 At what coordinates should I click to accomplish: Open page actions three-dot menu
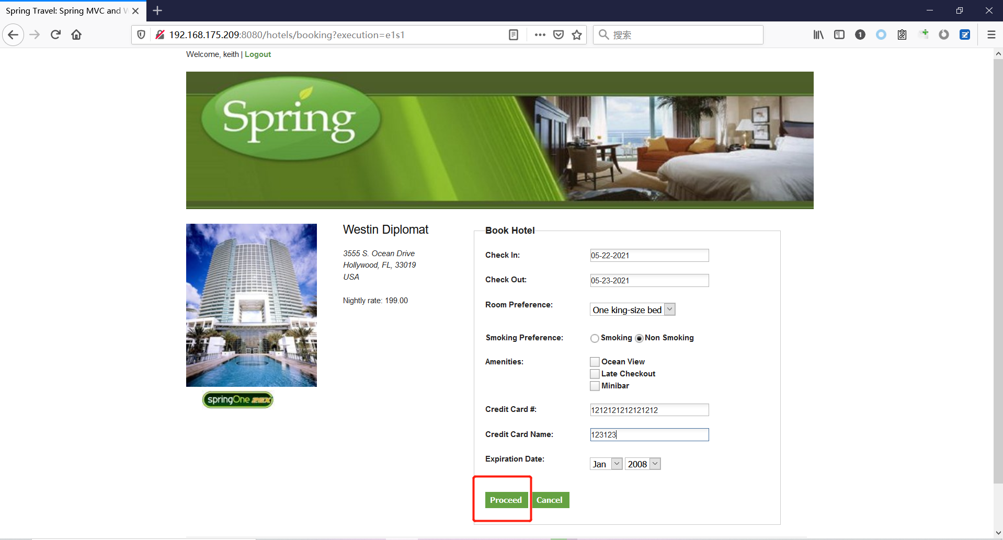[540, 35]
